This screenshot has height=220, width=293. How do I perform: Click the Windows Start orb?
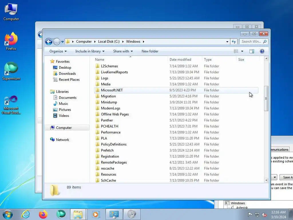tap(7, 214)
